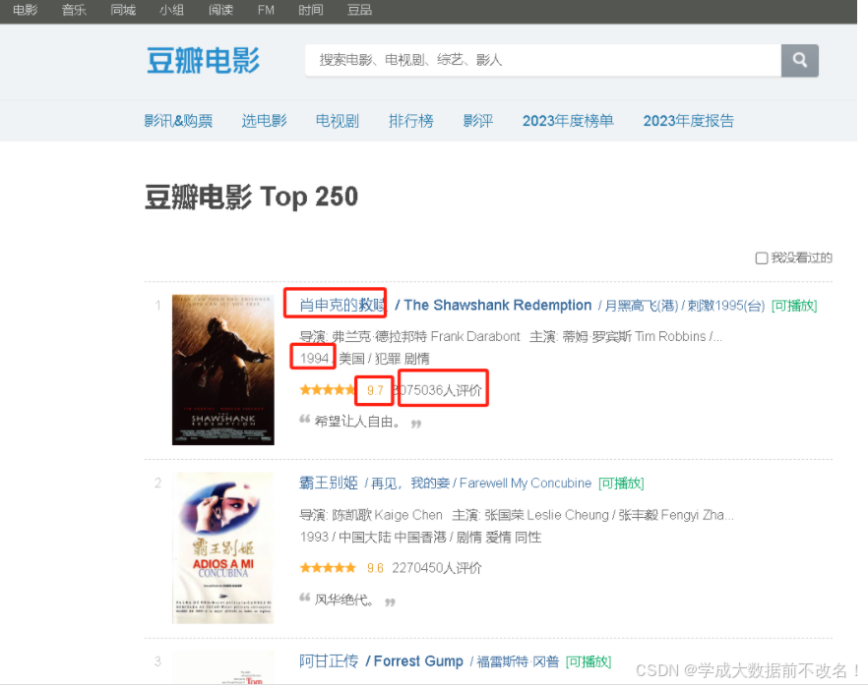868x685 pixels.
Task: Focus the movie search input field
Action: tap(543, 60)
